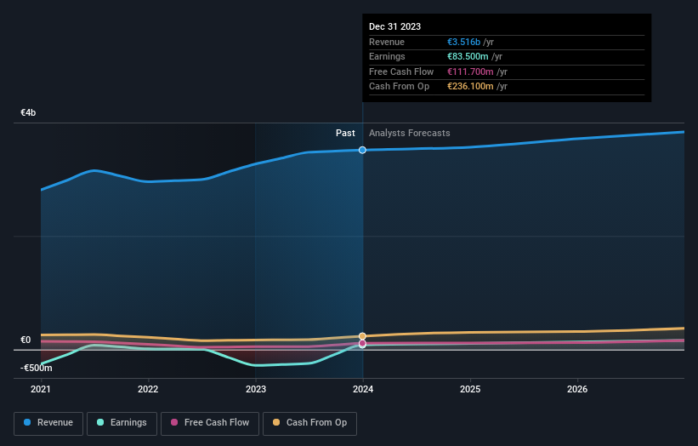Click the Free Cash Flow label in tooltip
This screenshot has height=446, width=698.
(x=401, y=71)
